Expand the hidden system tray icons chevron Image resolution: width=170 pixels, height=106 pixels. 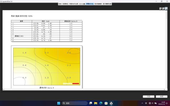pyautogui.click(x=142, y=103)
